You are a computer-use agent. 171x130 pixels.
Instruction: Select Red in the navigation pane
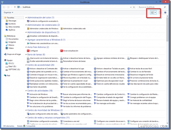coord(7,75)
